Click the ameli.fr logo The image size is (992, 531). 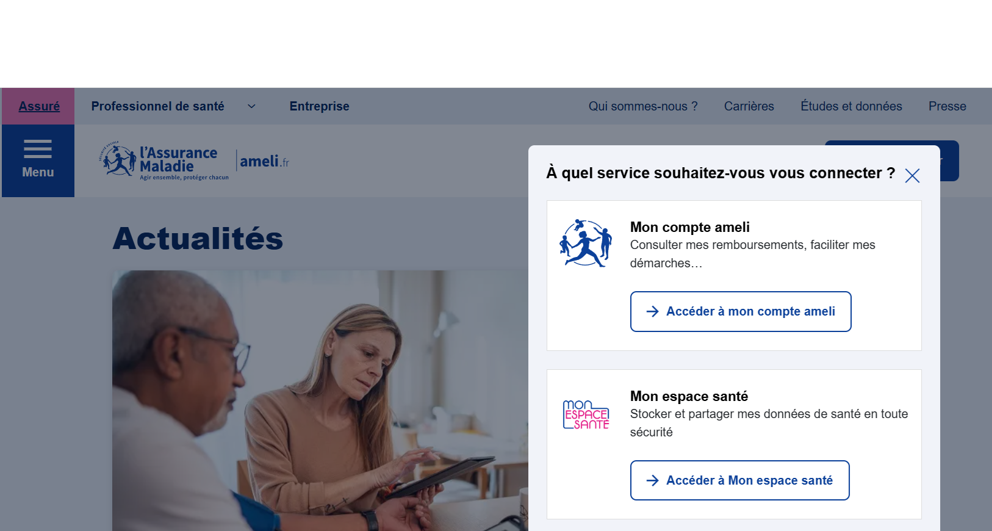coord(264,161)
